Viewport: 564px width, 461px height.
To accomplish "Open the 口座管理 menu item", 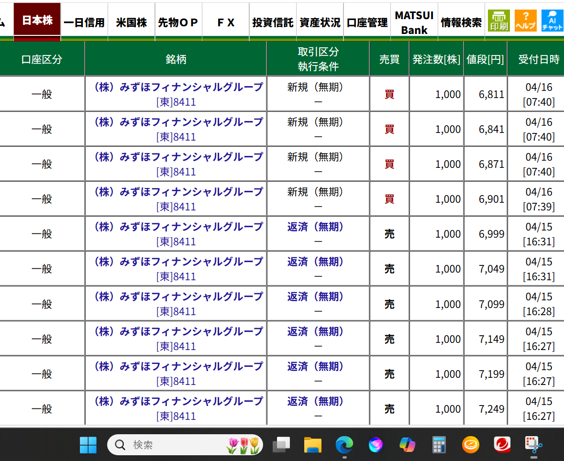I will pos(366,21).
